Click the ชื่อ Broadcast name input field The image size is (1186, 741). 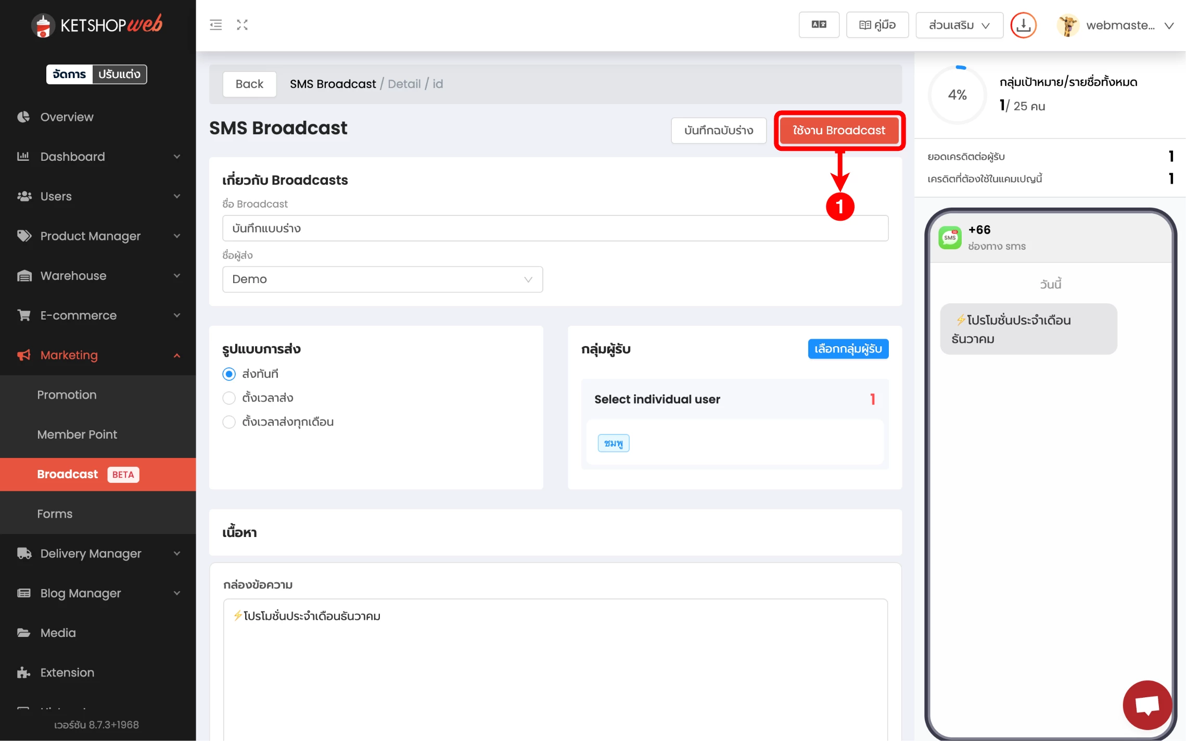(x=555, y=228)
